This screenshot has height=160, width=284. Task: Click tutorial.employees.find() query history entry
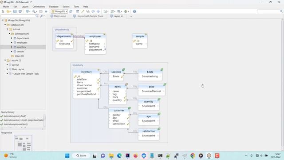tap(16, 124)
